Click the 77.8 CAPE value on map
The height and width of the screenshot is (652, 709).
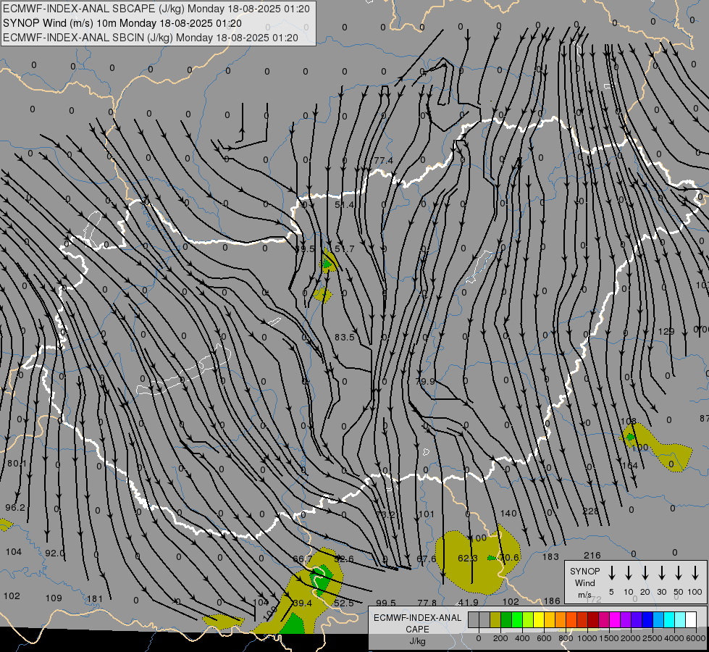point(427,603)
